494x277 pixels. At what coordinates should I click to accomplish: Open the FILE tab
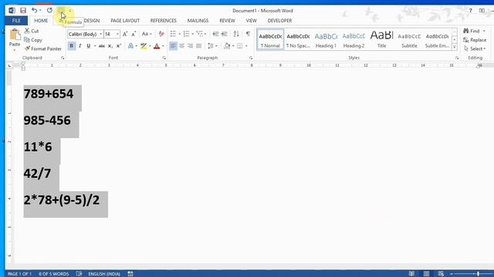(16, 21)
